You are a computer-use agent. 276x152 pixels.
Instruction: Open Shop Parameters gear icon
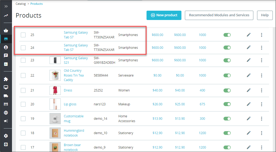pos(6,136)
